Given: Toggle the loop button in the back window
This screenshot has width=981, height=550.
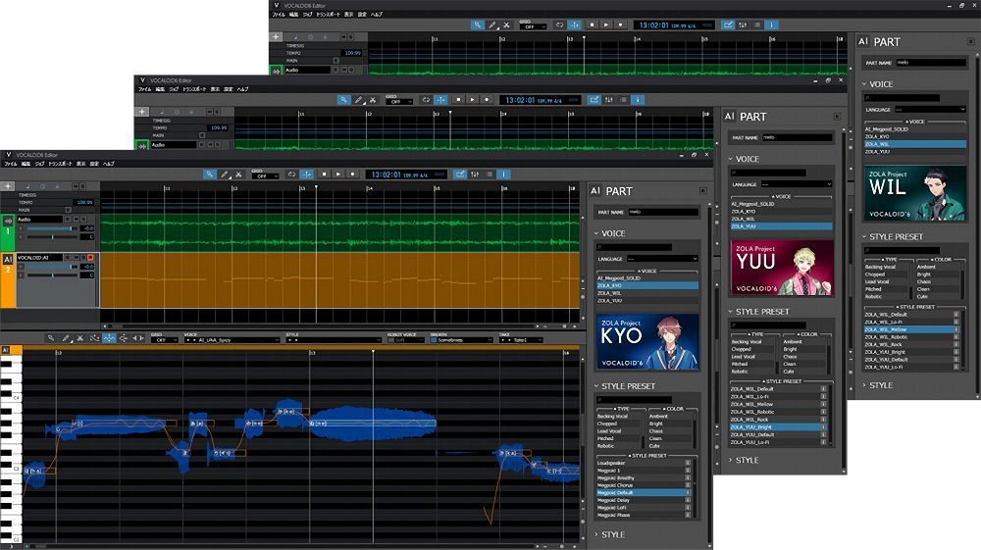Looking at the screenshot, I should click(559, 25).
